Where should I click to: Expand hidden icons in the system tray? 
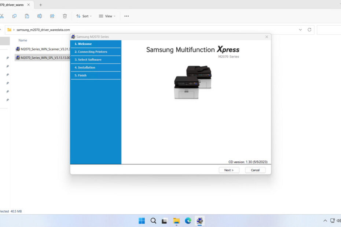325,220
